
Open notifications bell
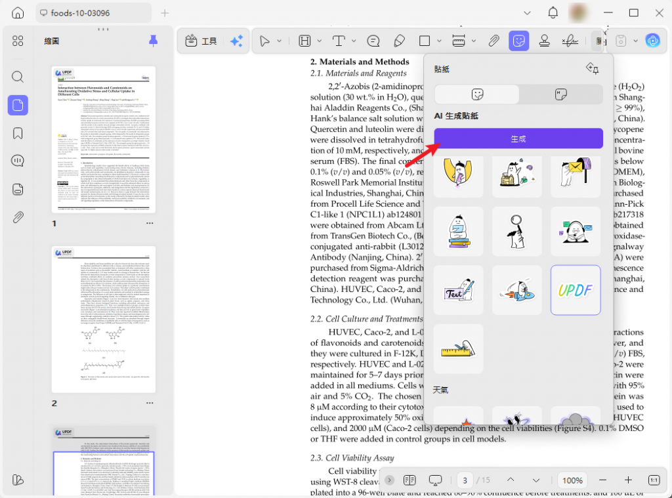tap(553, 13)
